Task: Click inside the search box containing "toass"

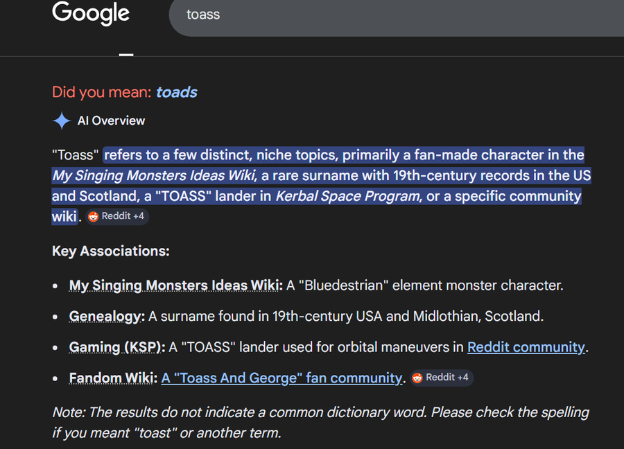Action: coord(347,14)
